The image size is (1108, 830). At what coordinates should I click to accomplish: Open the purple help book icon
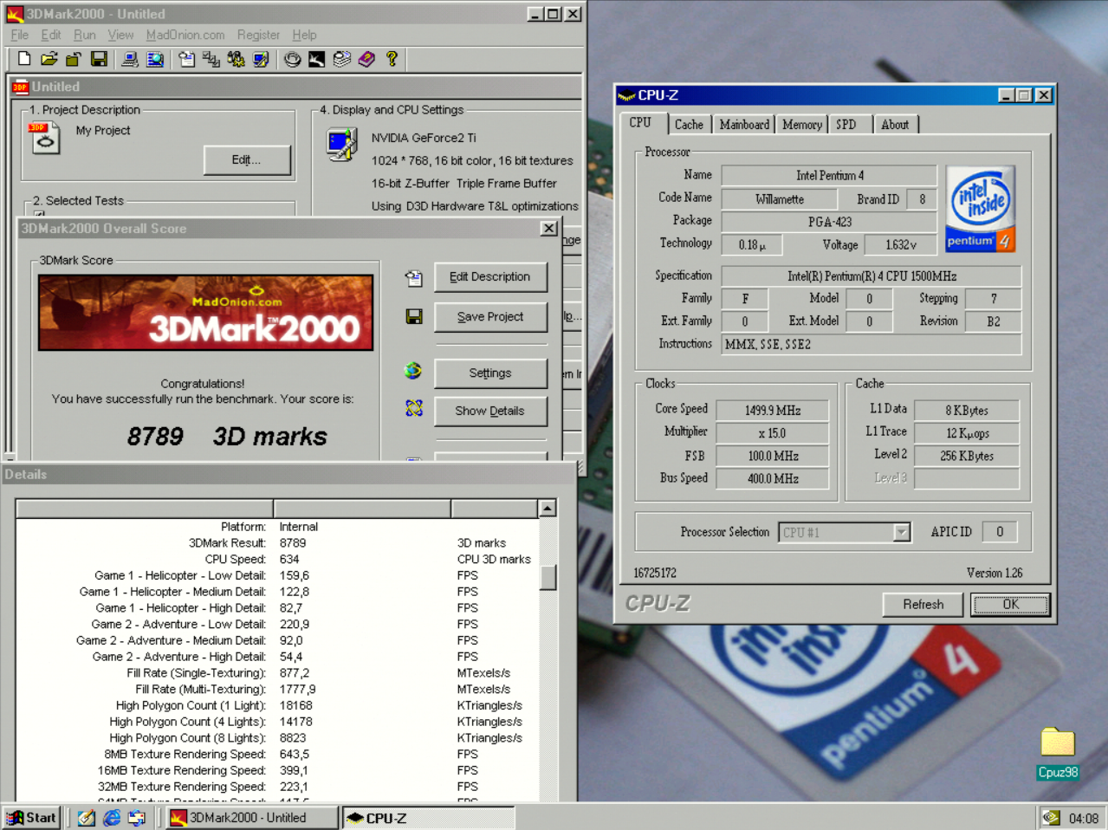(x=366, y=59)
